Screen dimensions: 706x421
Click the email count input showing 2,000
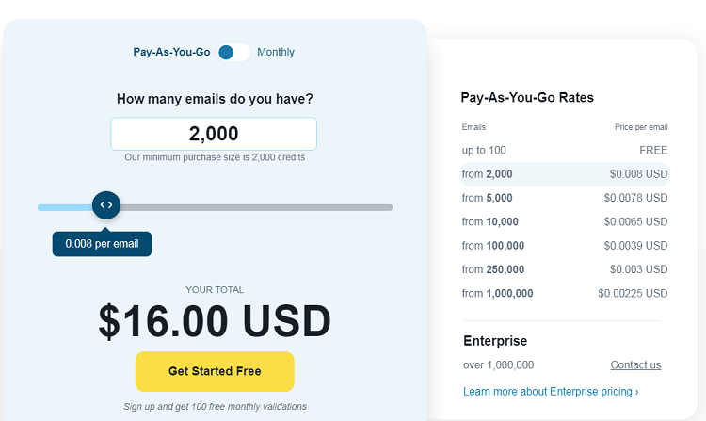tap(214, 134)
